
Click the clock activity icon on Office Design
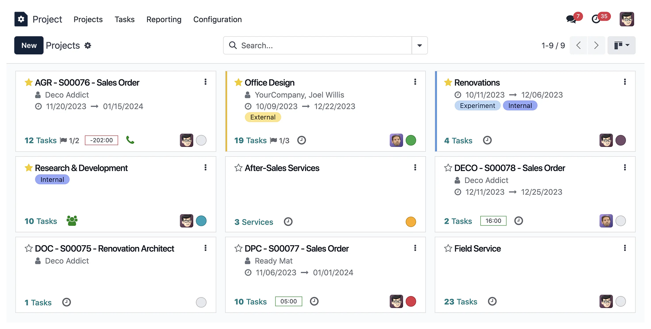point(302,140)
